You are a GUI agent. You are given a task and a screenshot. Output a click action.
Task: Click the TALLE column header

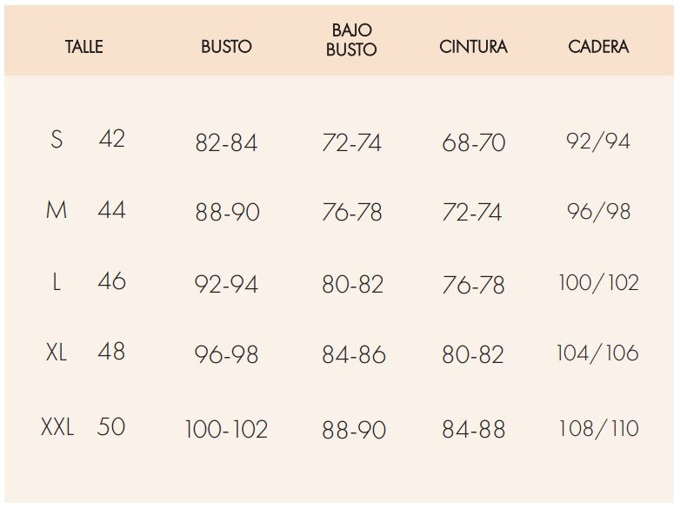click(x=84, y=47)
